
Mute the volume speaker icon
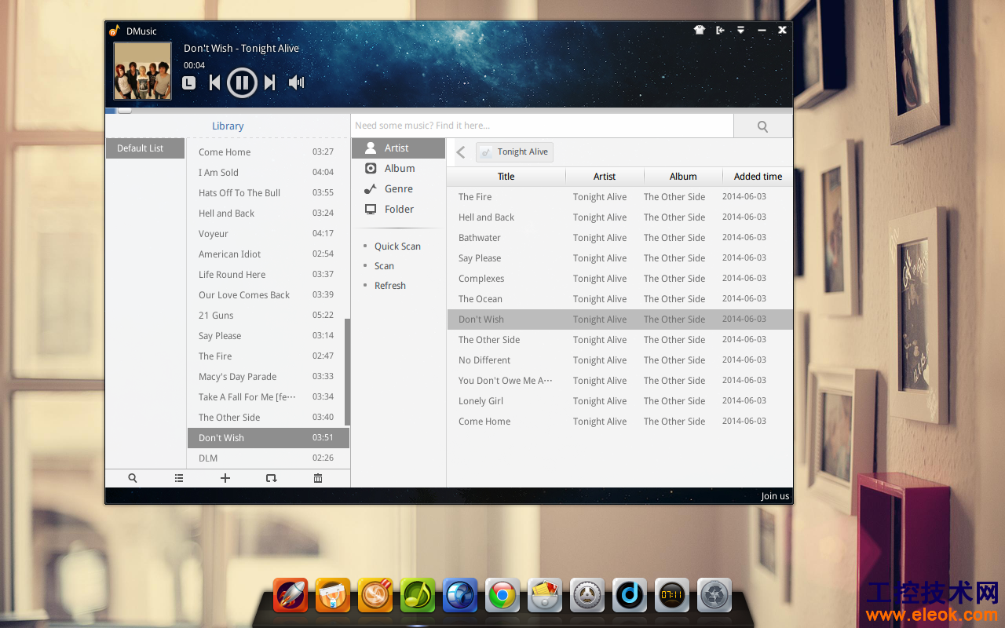point(296,82)
